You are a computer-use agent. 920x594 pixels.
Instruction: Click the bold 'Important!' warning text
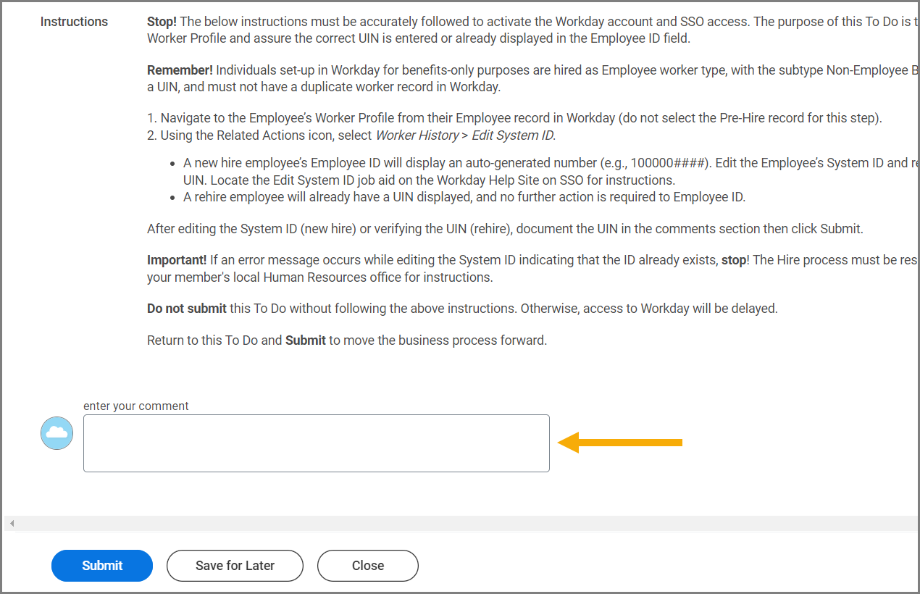177,260
